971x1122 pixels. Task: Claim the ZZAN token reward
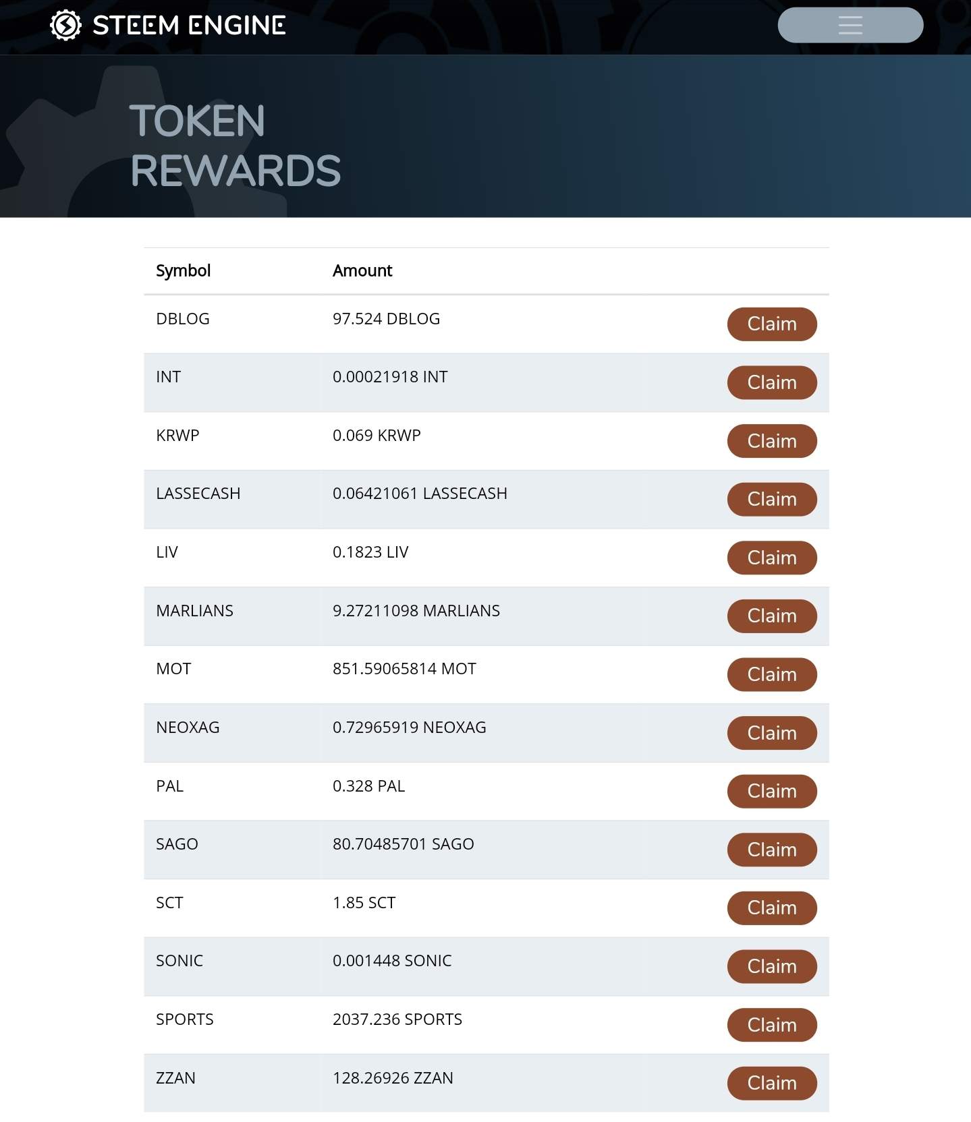coord(771,1084)
